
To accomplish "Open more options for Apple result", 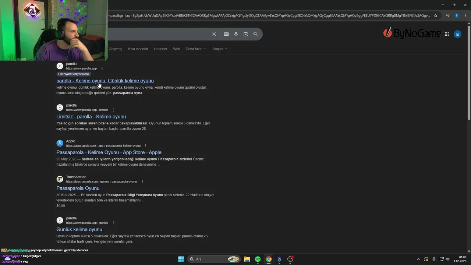I will pyautogui.click(x=145, y=146).
